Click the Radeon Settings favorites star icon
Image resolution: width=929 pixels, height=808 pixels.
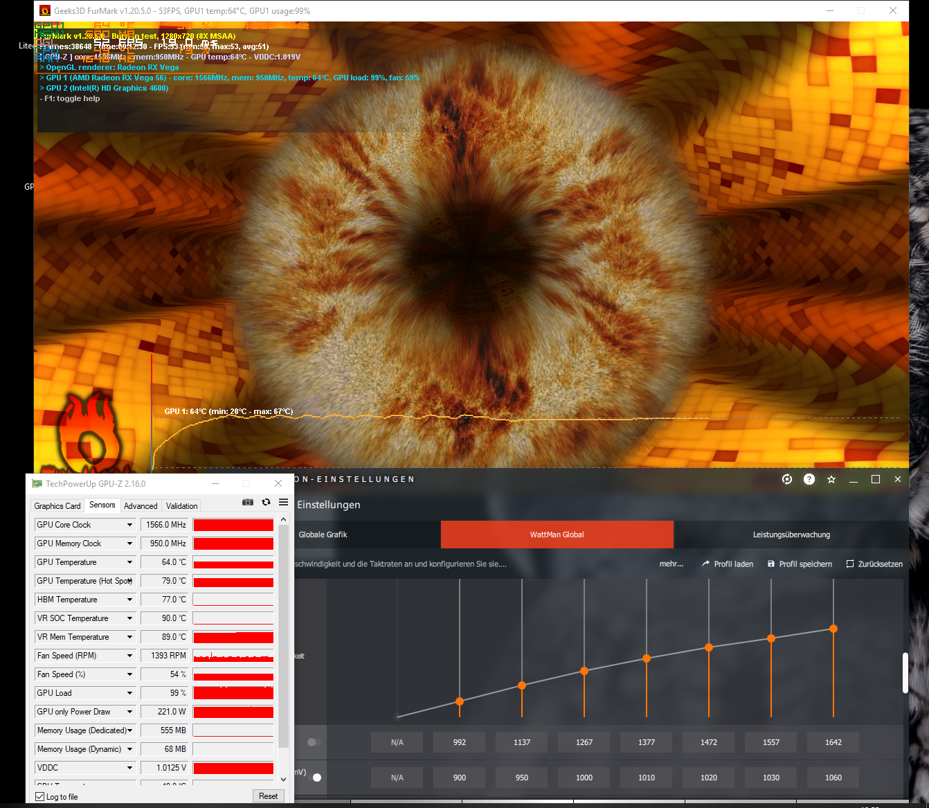(x=831, y=479)
